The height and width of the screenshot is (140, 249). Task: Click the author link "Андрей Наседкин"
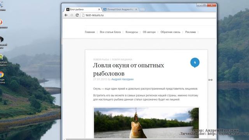(x=123, y=79)
